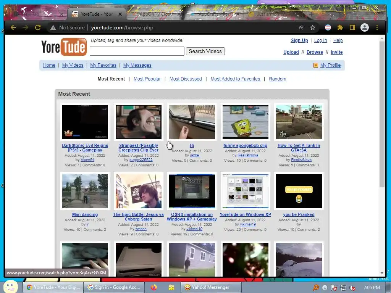
Task: Open the Upload link
Action: [x=291, y=52]
